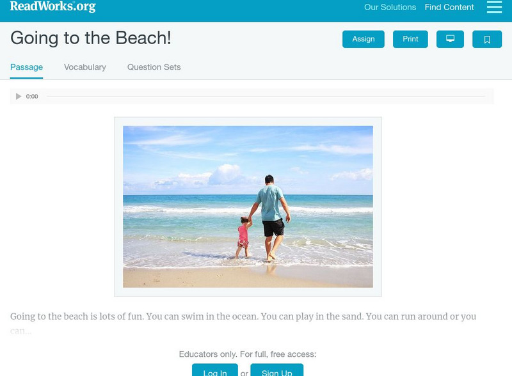Open Our Solutions menu

pyautogui.click(x=390, y=7)
